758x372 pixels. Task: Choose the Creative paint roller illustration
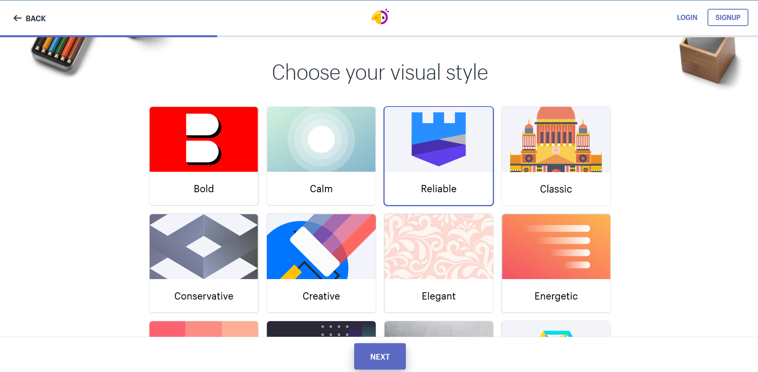tap(321, 247)
